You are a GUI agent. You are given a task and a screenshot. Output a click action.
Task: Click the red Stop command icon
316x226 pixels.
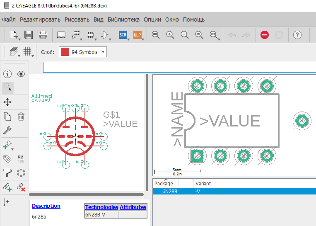pyautogui.click(x=264, y=35)
